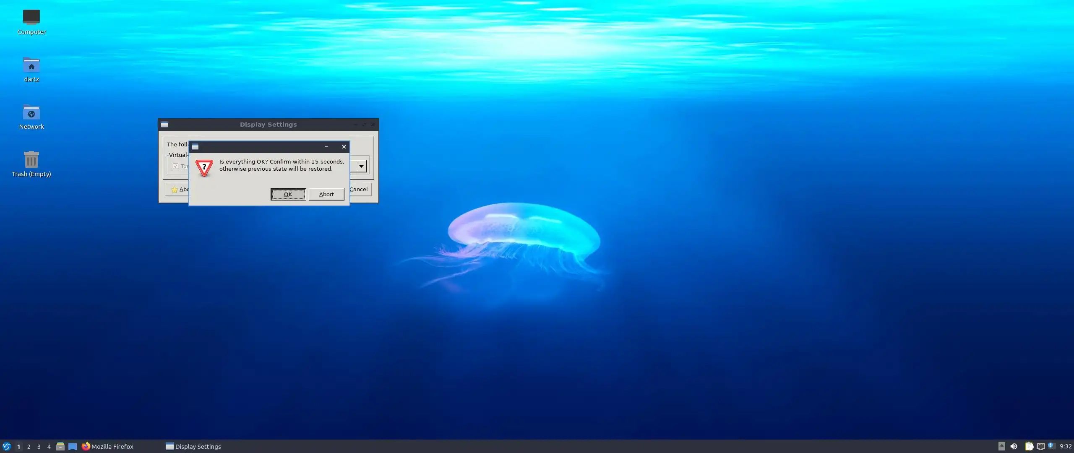Click Abort to restore previous display state
The image size is (1074, 453).
(326, 194)
